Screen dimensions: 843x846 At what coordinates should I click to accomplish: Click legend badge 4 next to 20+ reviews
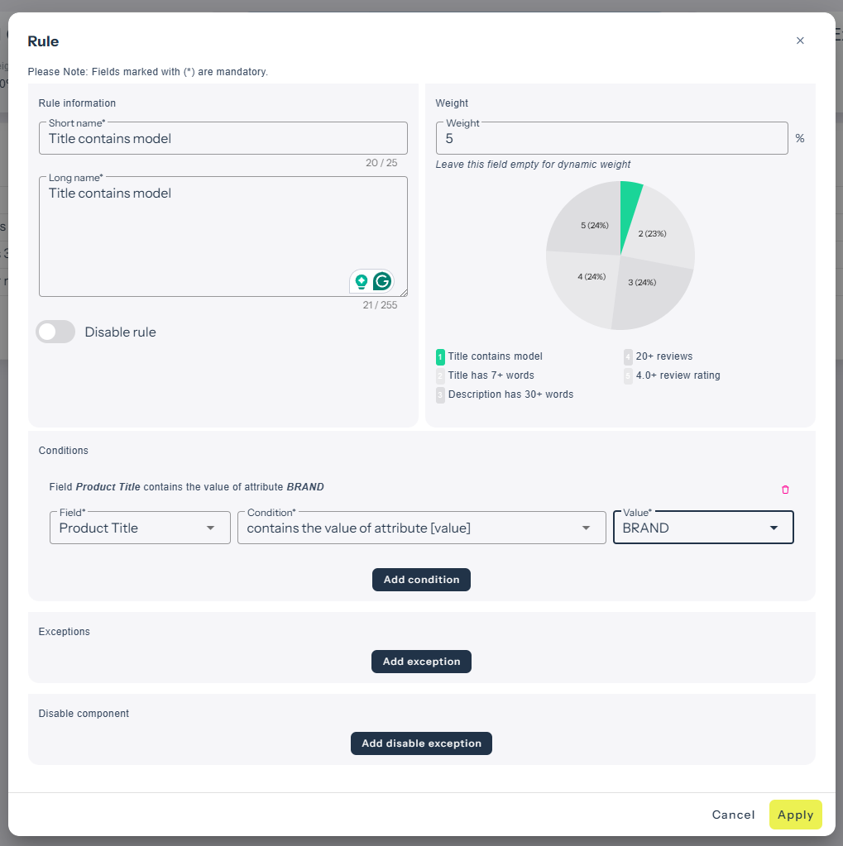[628, 356]
